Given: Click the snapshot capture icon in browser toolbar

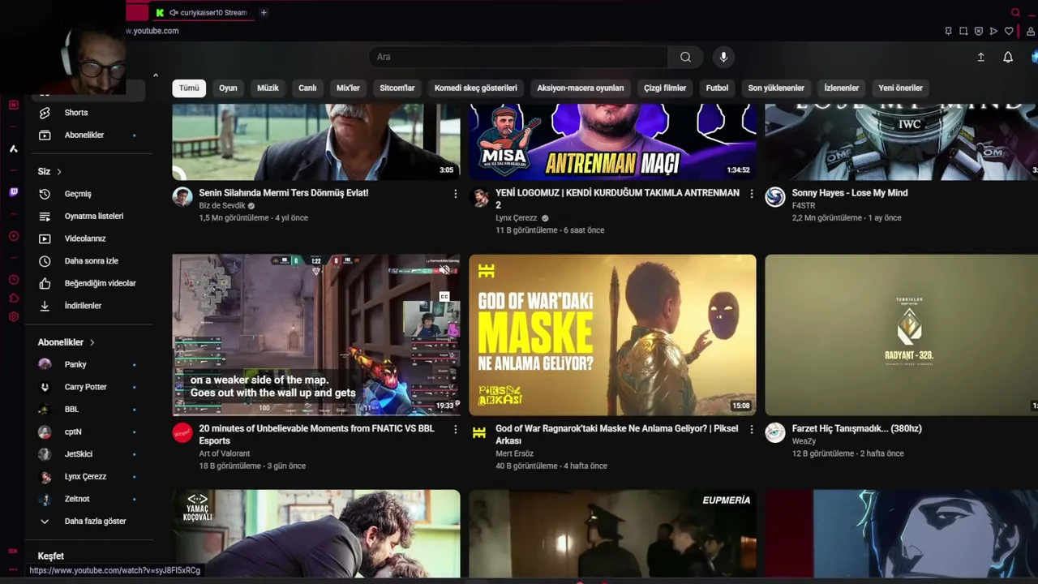Looking at the screenshot, I should click(x=963, y=31).
